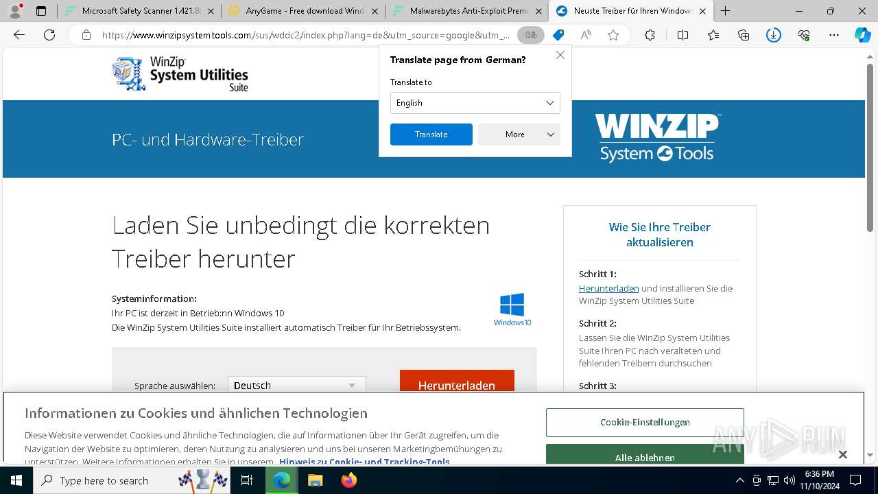
Task: Show hidden system tray icons
Action: pos(739,480)
